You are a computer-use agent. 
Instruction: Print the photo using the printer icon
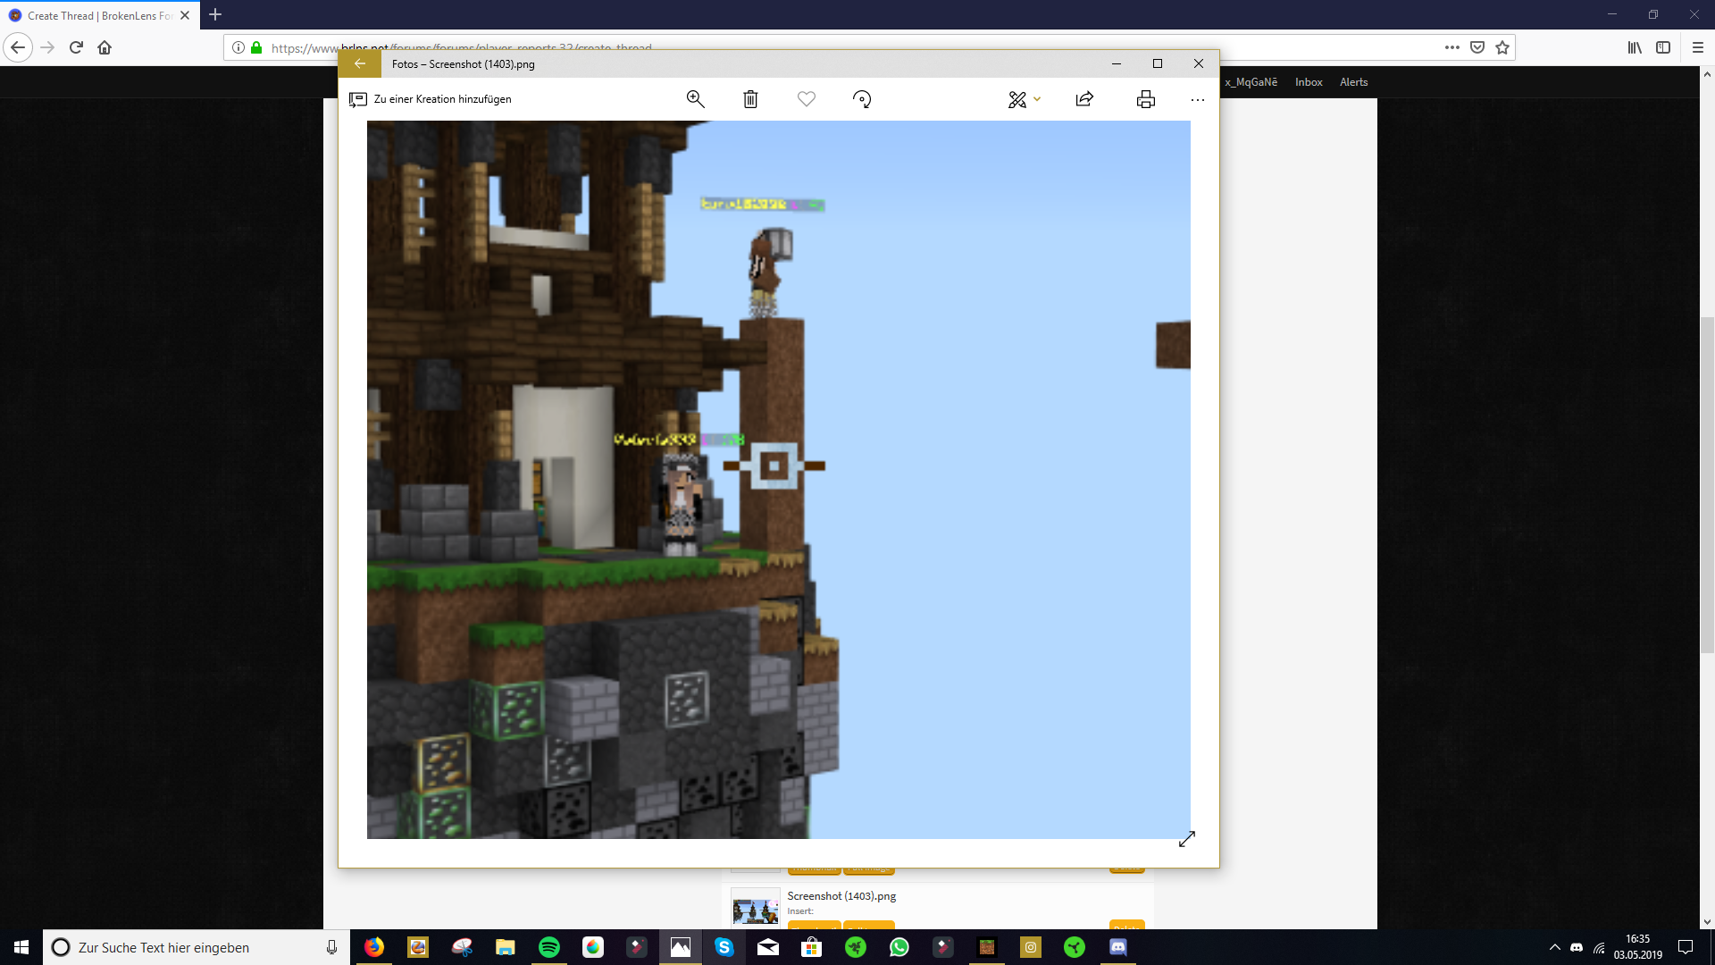(1146, 99)
